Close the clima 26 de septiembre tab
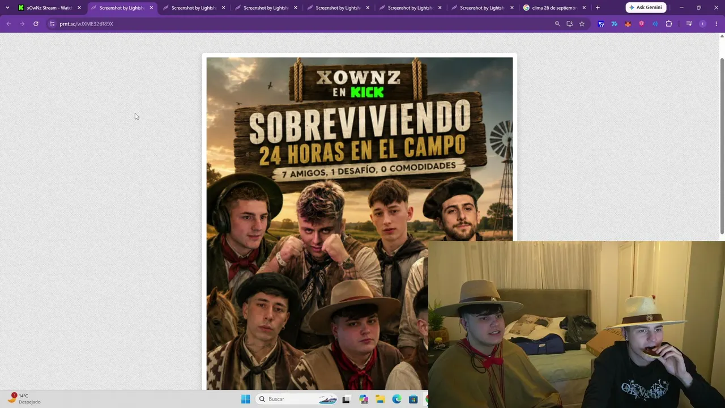Viewport: 725px width, 408px height. tap(584, 8)
